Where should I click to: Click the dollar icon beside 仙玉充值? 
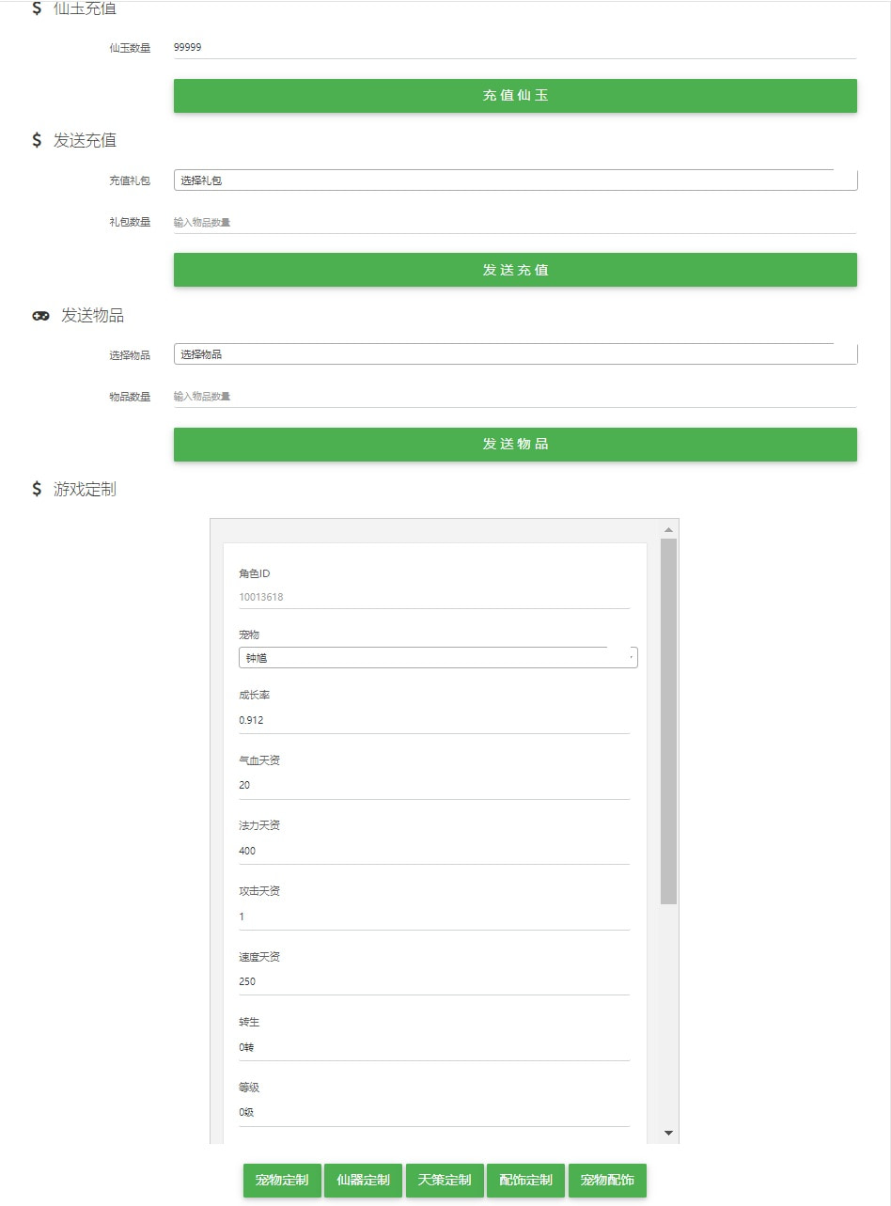point(37,8)
